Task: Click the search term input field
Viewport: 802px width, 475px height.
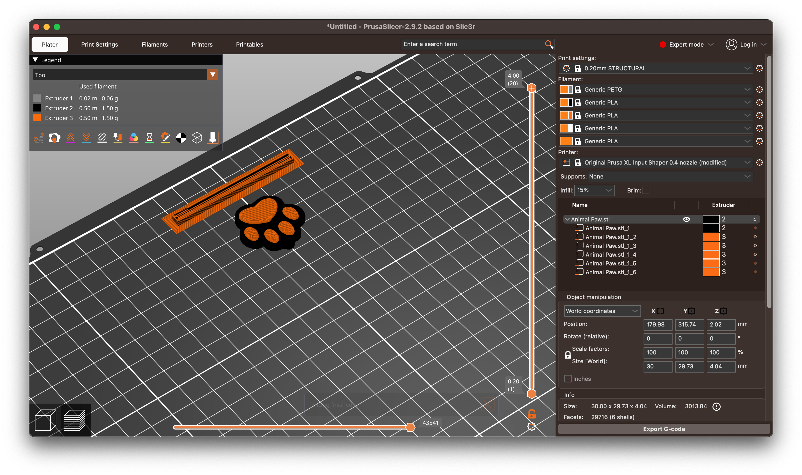Action: 473,44
